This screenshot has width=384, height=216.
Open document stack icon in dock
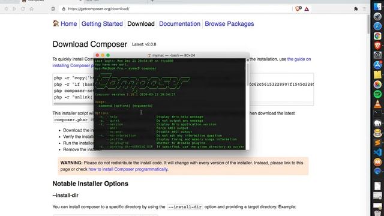tap(377, 186)
